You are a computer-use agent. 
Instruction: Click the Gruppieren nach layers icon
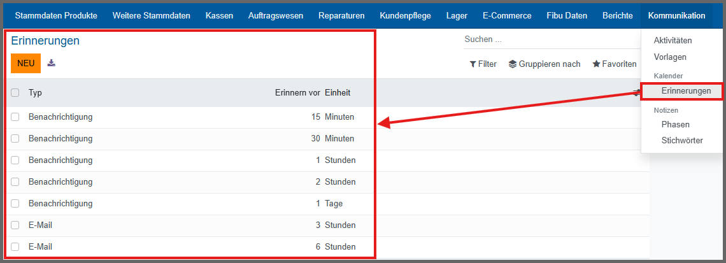point(512,64)
